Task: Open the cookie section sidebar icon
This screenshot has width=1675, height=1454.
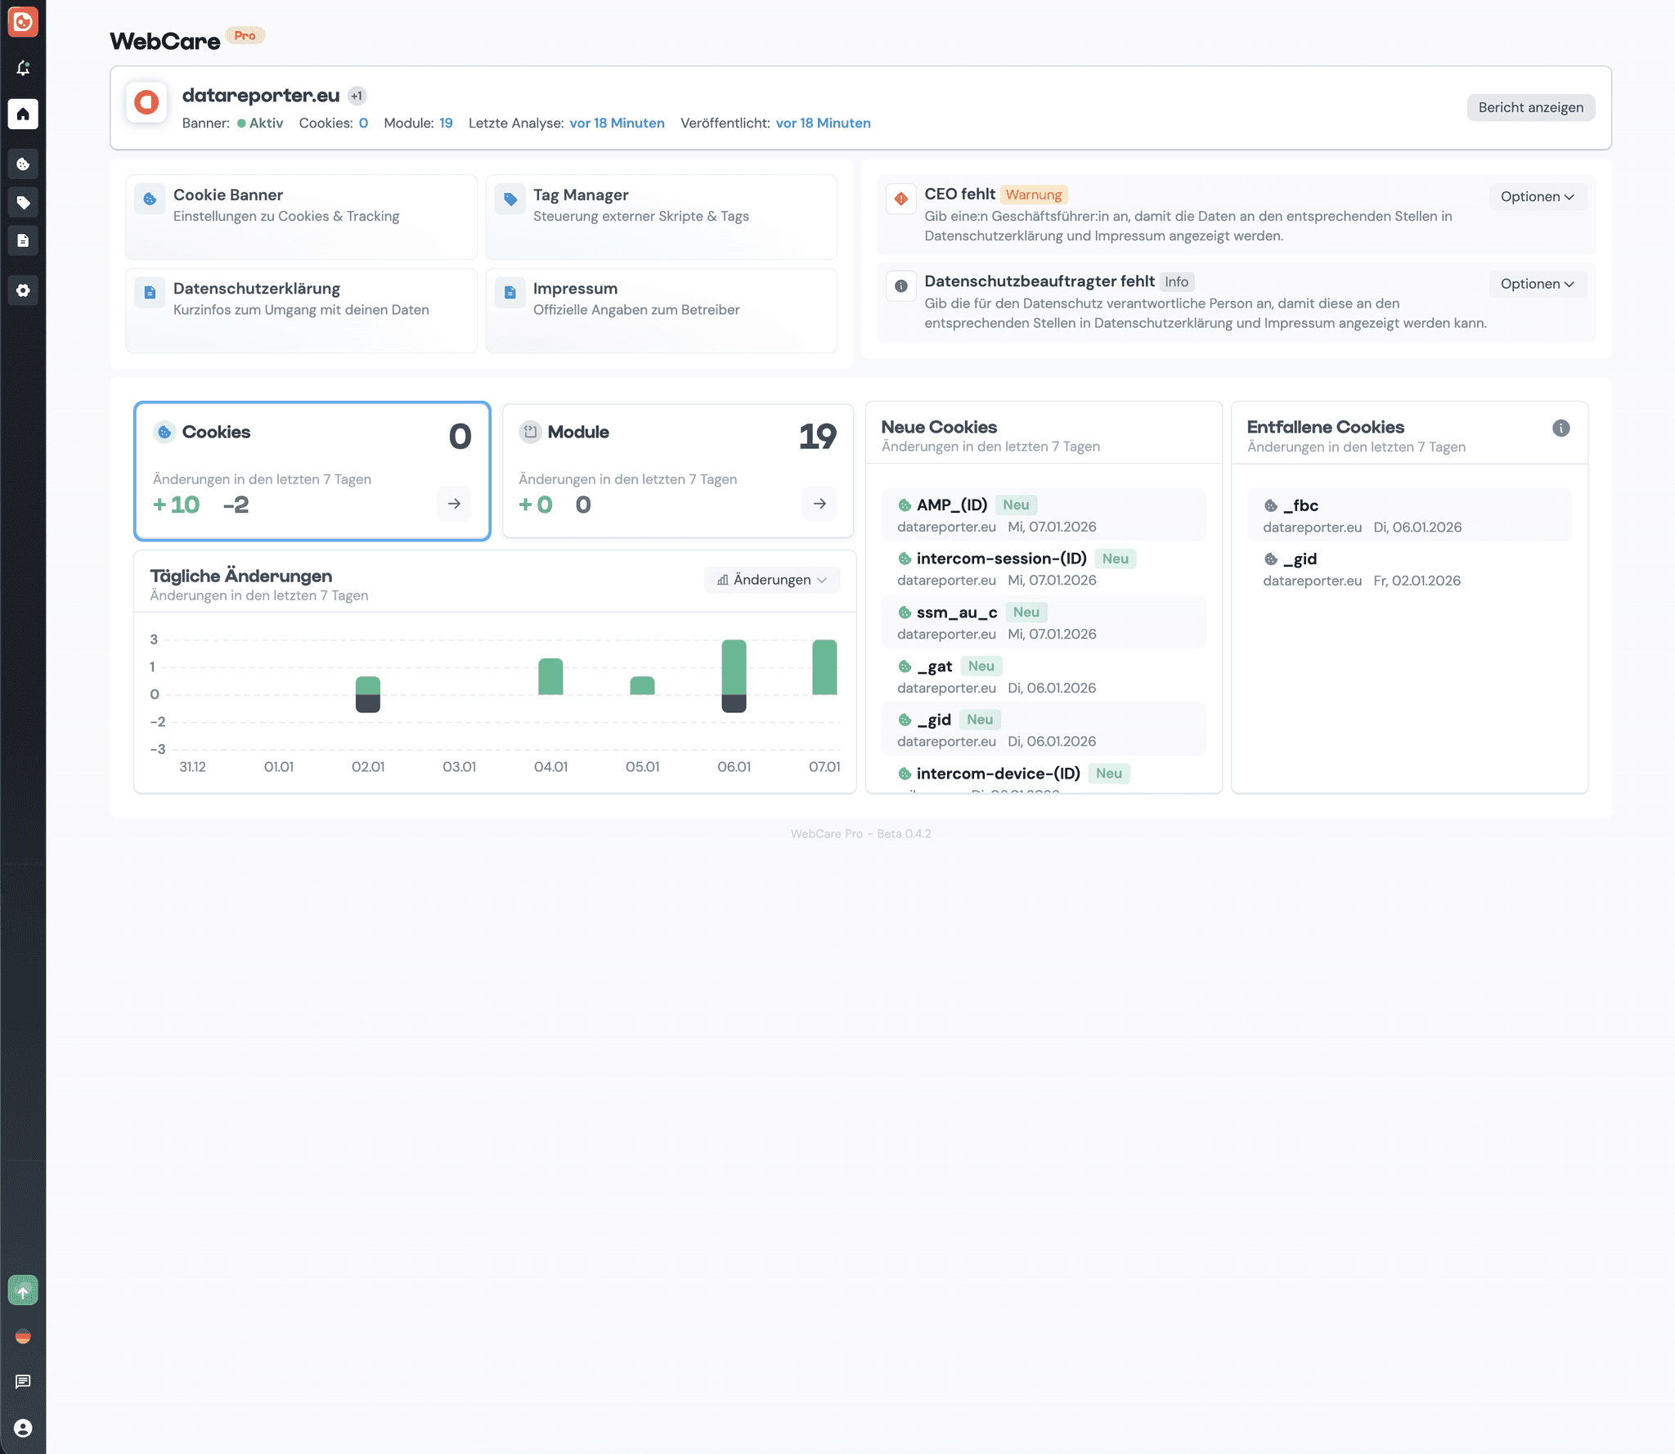Action: 23,164
